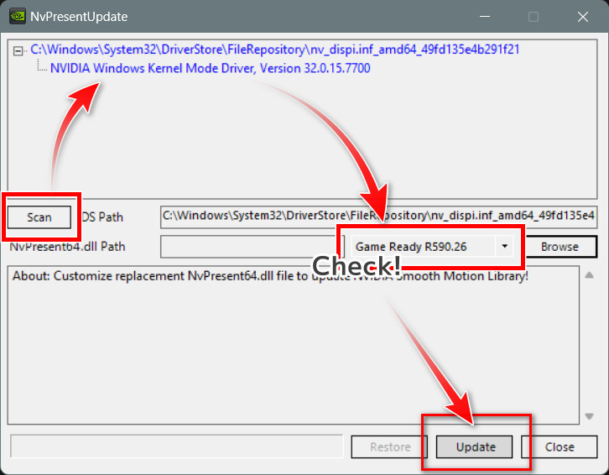
Task: Minimize the NvPresentUpdate window
Action: click(x=484, y=16)
